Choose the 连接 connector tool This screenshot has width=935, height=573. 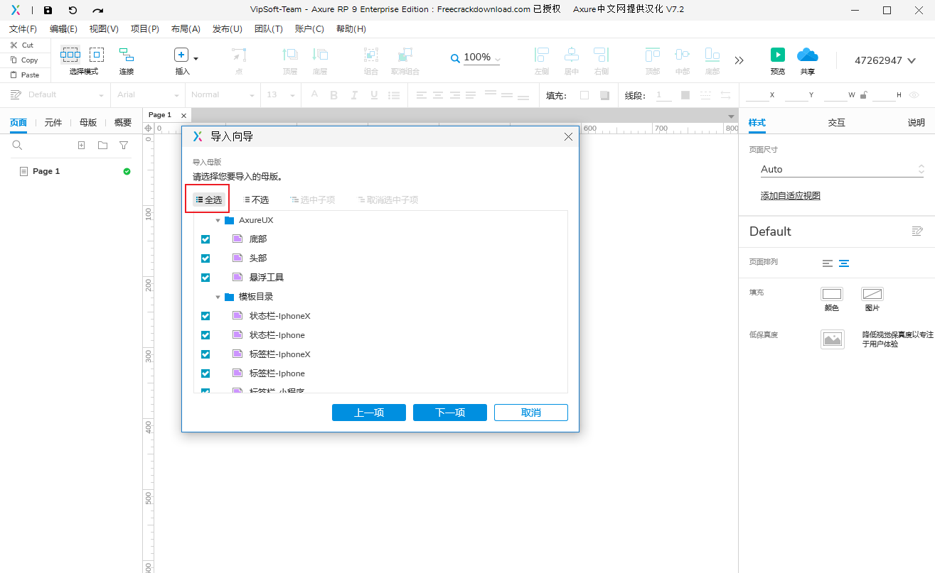[127, 55]
